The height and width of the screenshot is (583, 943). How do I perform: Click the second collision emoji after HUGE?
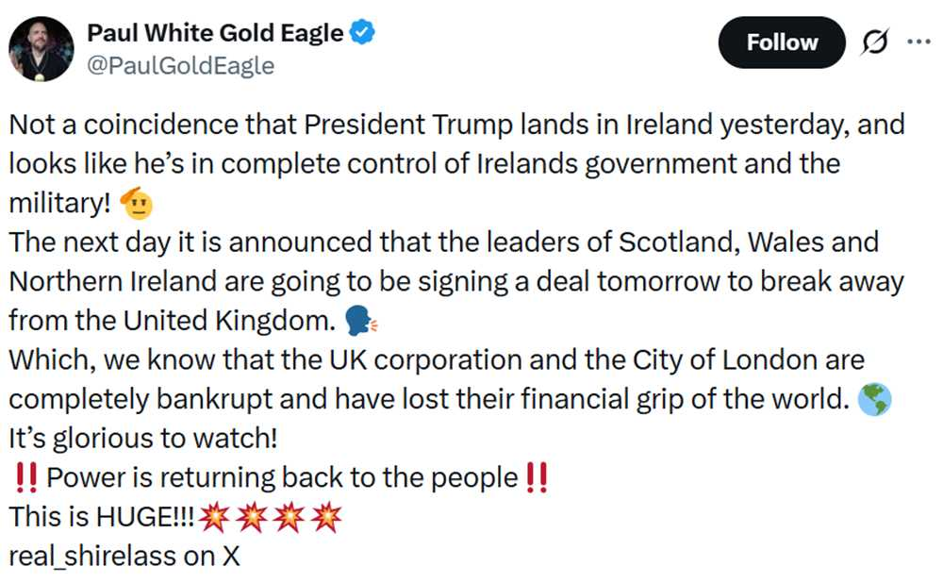click(252, 517)
